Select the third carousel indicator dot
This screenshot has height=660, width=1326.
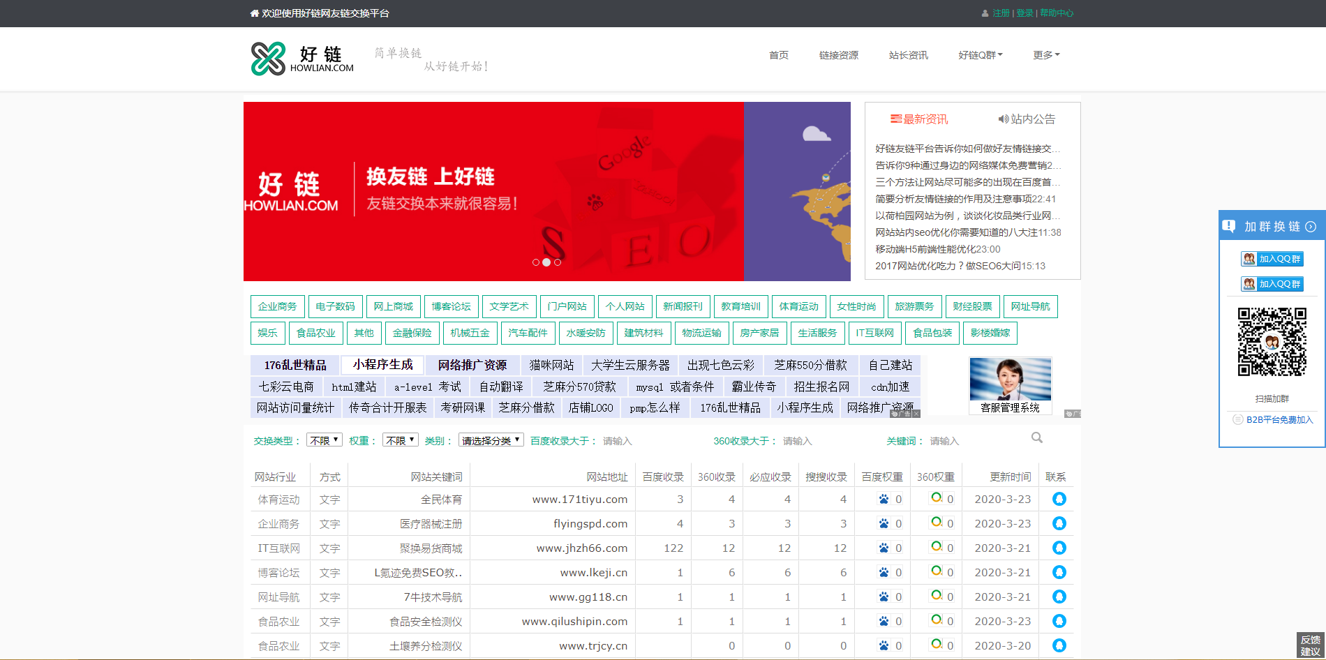pos(558,262)
